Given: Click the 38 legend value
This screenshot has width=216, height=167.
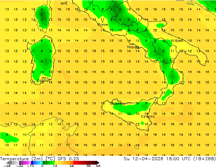Looking at the screenshot, I should coord(88,166).
